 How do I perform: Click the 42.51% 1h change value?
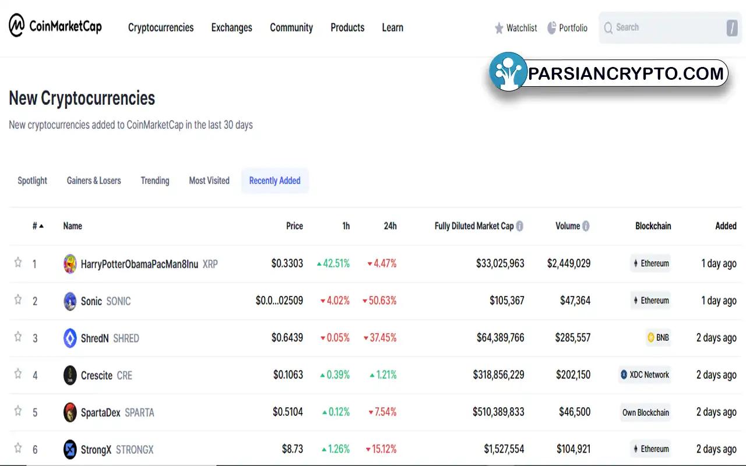point(333,263)
